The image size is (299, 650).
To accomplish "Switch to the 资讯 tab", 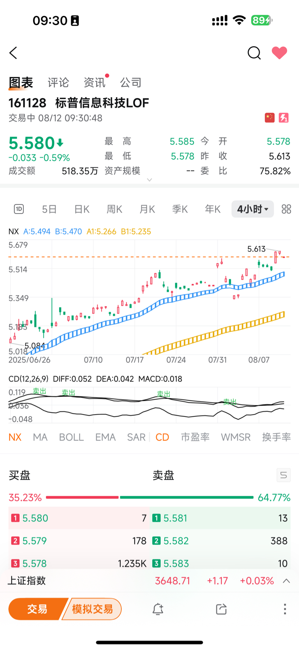I will [x=95, y=82].
